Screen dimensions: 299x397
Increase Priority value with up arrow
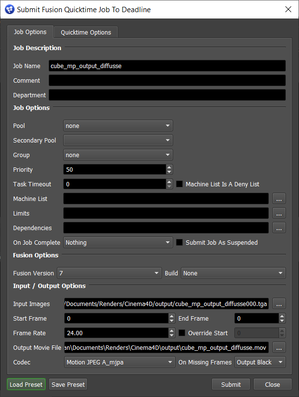coord(169,167)
